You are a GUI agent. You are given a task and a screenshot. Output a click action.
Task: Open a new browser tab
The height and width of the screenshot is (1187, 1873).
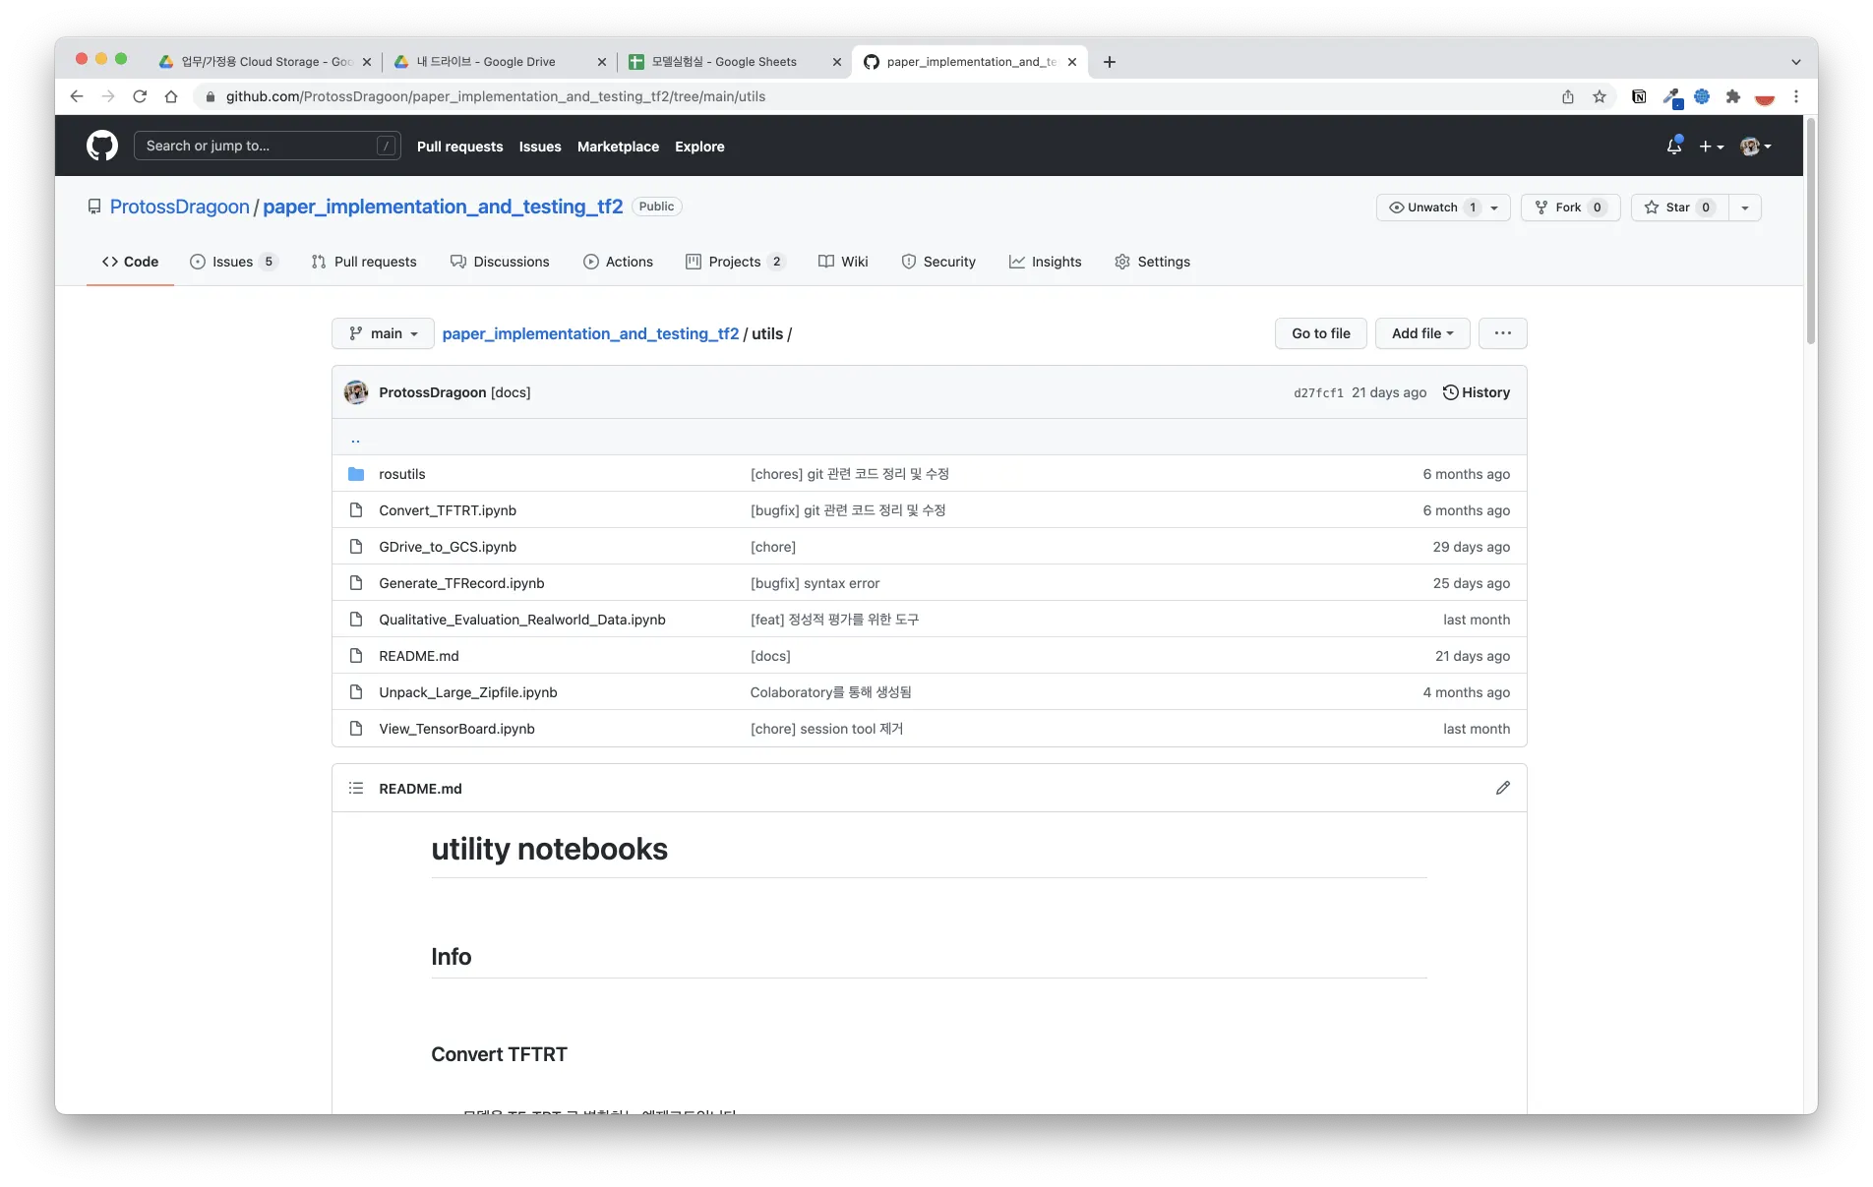(x=1110, y=62)
